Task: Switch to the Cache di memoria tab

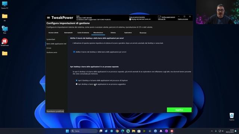Action: pos(83,33)
